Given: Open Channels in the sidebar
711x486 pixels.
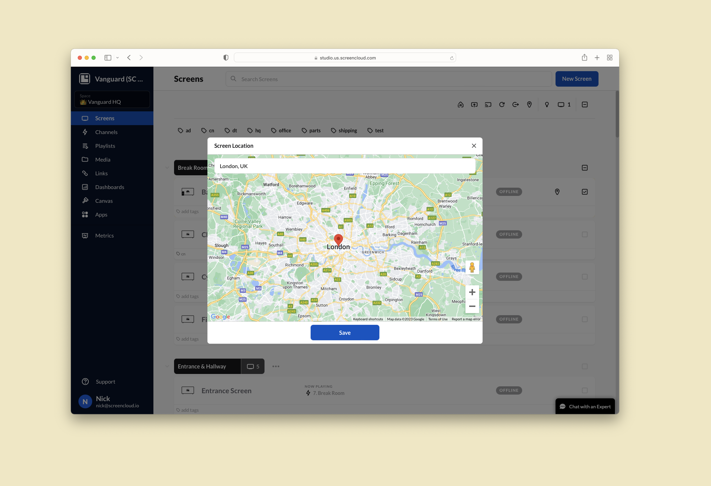Looking at the screenshot, I should coord(106,132).
